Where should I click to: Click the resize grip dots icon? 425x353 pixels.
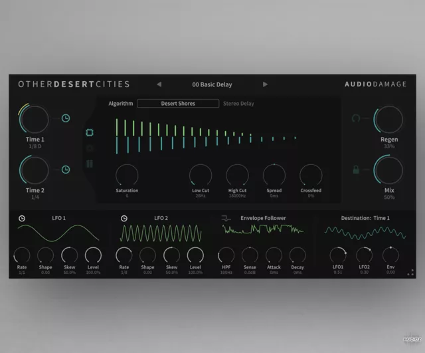click(410, 271)
